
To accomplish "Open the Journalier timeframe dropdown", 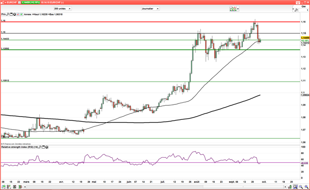I will pyautogui.click(x=151, y=9).
